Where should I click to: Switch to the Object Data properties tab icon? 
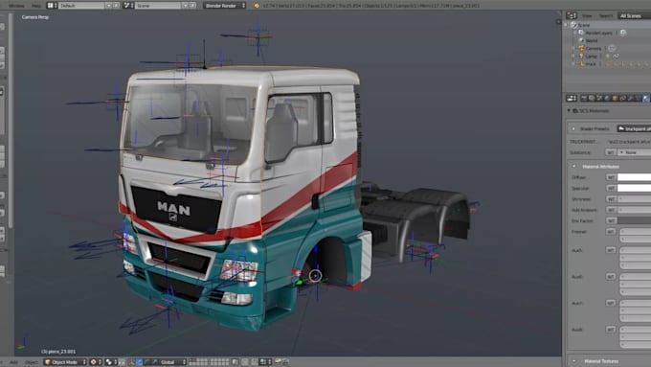pos(638,98)
